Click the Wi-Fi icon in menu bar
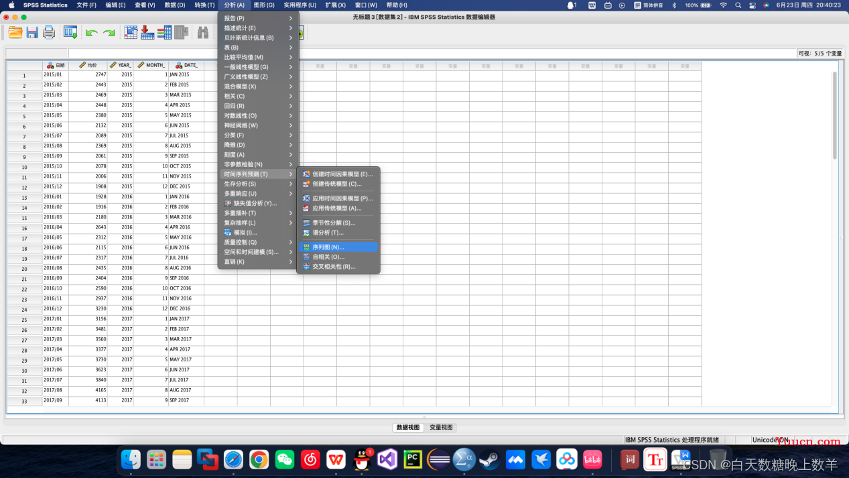849x478 pixels. tap(723, 5)
